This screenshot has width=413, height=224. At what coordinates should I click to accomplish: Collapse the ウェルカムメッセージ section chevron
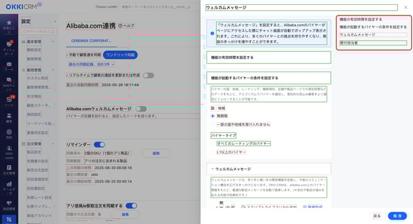pos(212,169)
